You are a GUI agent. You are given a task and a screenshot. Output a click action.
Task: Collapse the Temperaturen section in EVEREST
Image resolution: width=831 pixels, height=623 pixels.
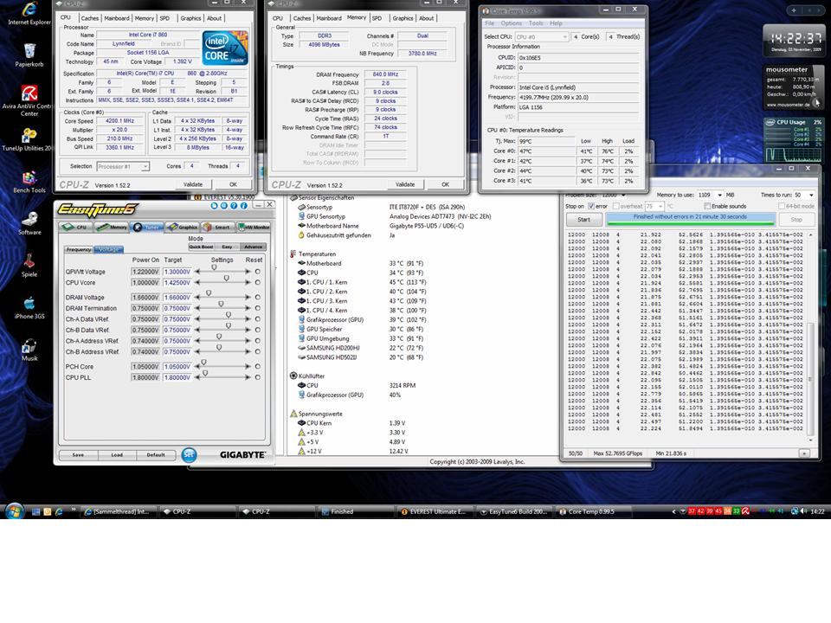293,254
